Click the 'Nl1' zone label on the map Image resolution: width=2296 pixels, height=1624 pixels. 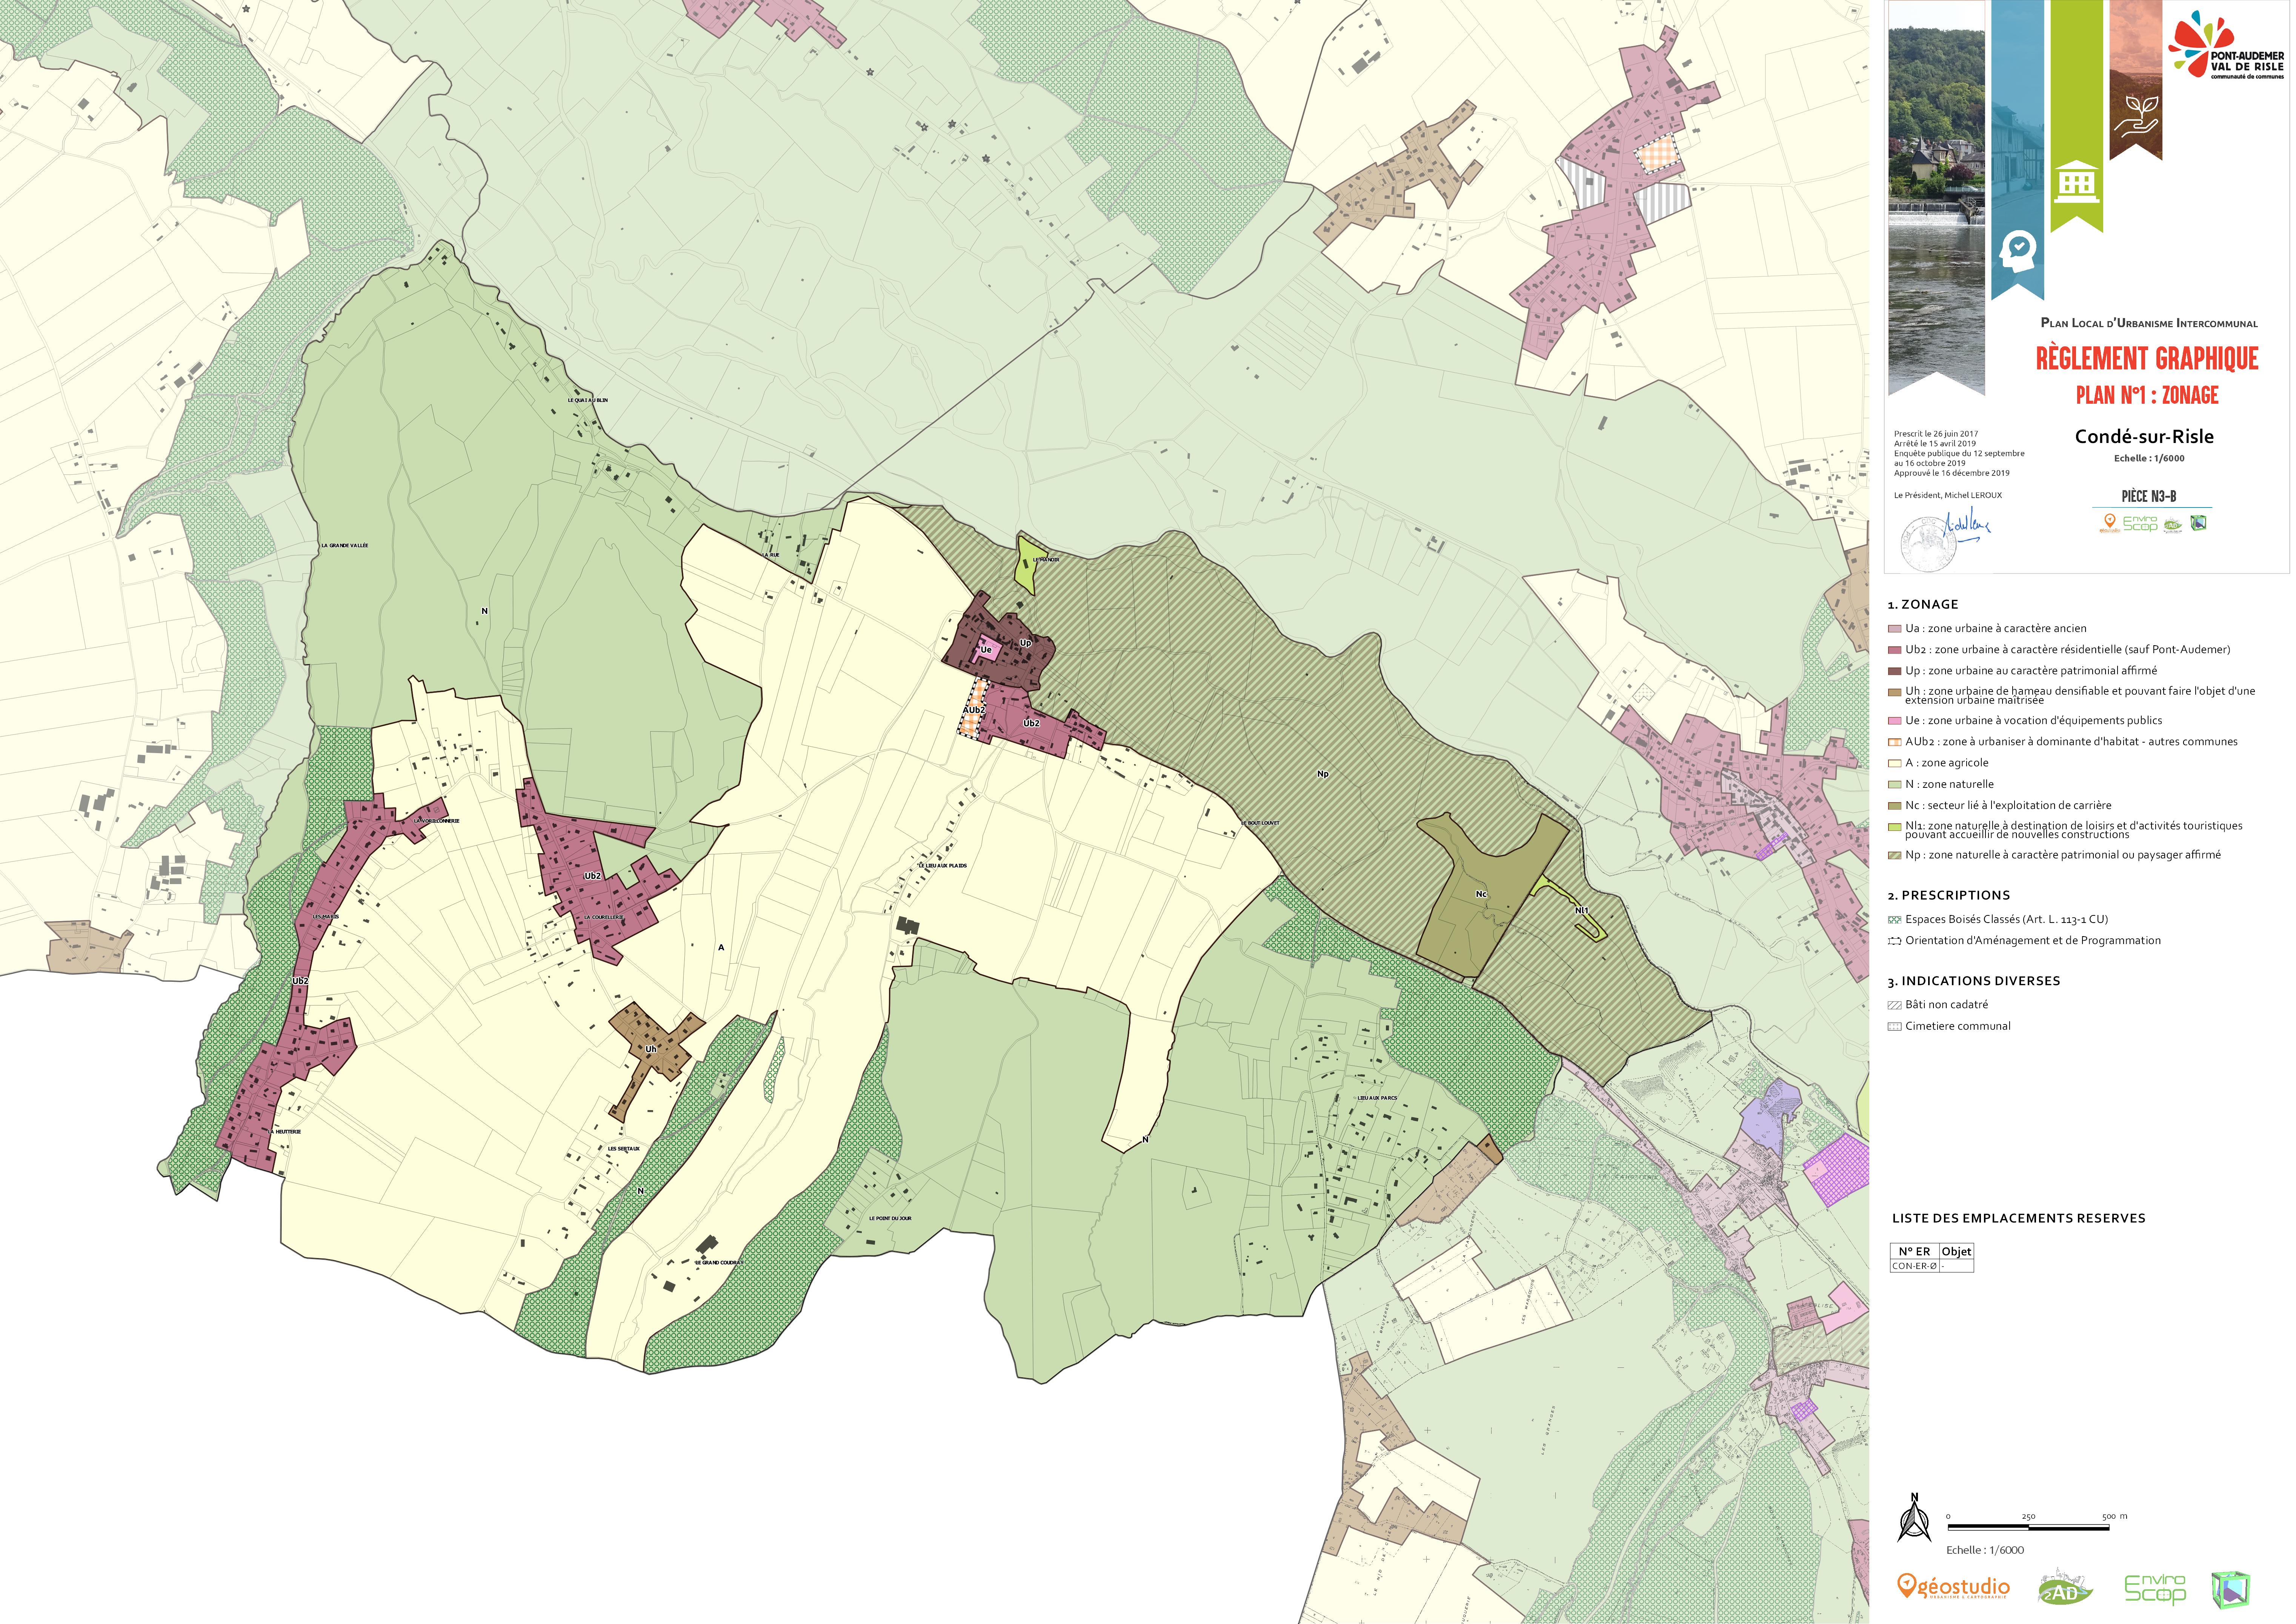[x=1582, y=911]
